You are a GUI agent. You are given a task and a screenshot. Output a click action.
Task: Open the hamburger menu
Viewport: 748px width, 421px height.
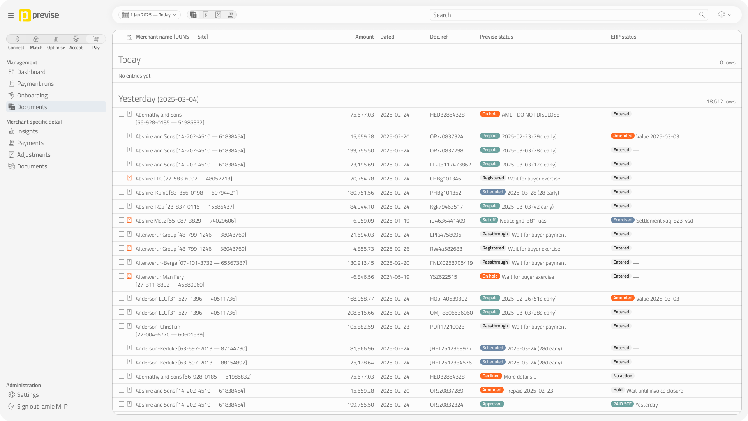tap(11, 16)
